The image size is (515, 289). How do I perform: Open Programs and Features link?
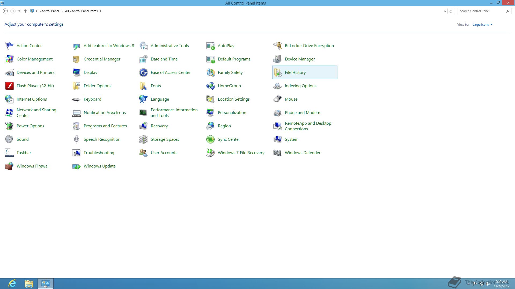click(105, 126)
